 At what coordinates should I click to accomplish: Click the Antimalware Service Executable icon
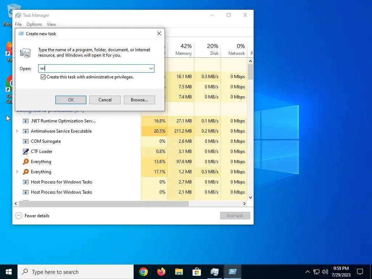pos(26,131)
